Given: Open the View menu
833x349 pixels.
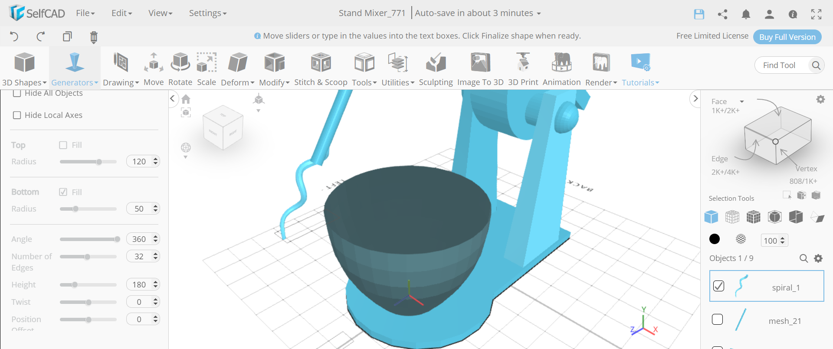Looking at the screenshot, I should point(160,13).
